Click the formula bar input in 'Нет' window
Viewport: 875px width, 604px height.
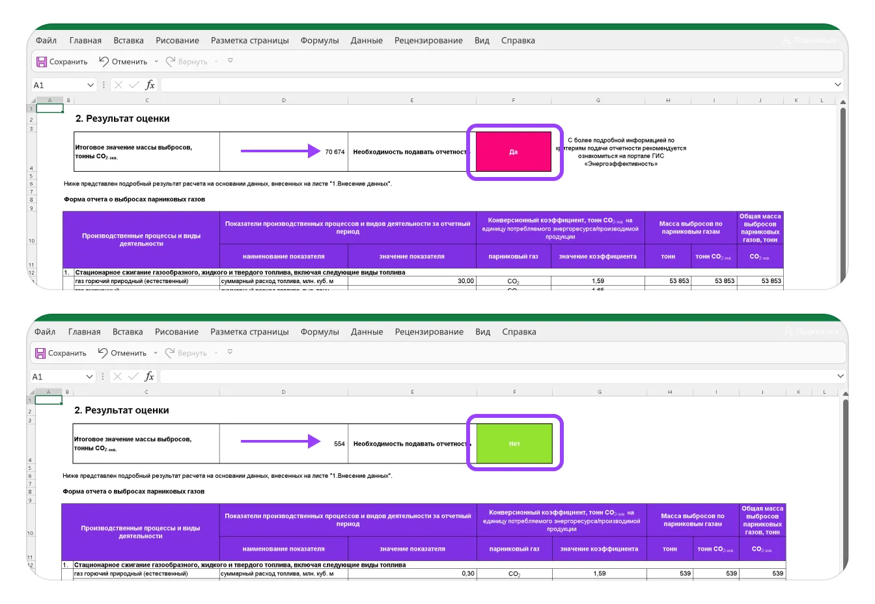(x=496, y=376)
